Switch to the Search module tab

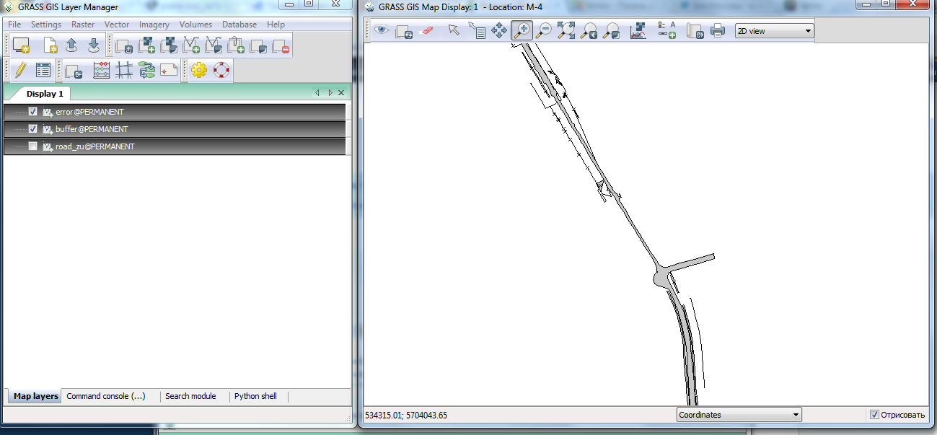190,396
